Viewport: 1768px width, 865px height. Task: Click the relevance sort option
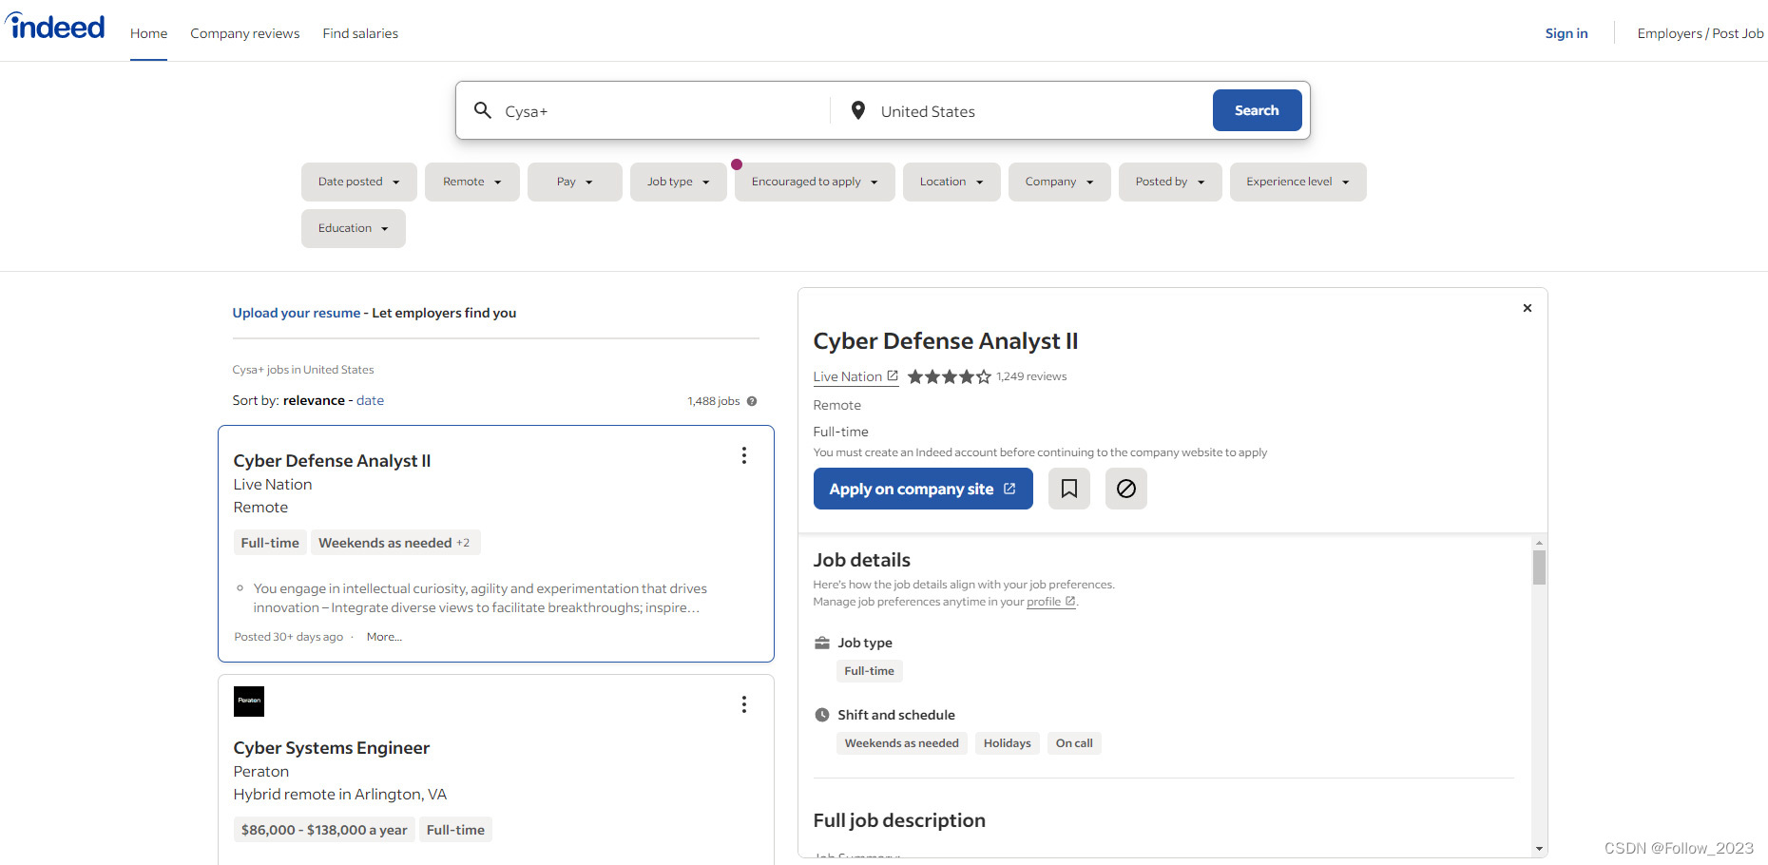click(314, 400)
